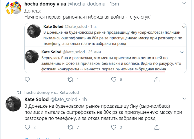Expand chevron on first quoted Kate Solod tweet
This screenshot has height=139, width=194.
[182, 26]
